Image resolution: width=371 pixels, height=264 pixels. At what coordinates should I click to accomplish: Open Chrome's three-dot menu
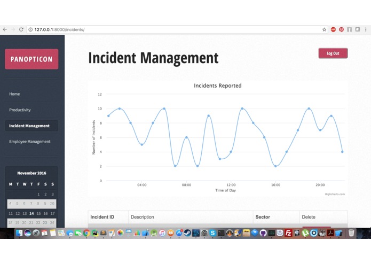coord(366,29)
